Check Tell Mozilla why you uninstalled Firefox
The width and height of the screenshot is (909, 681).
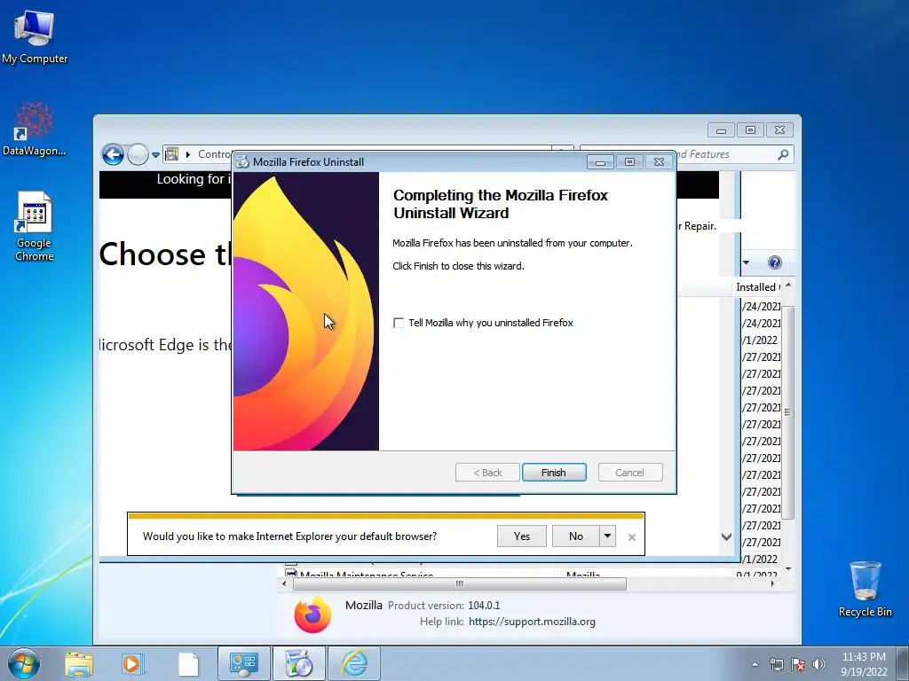coord(399,323)
